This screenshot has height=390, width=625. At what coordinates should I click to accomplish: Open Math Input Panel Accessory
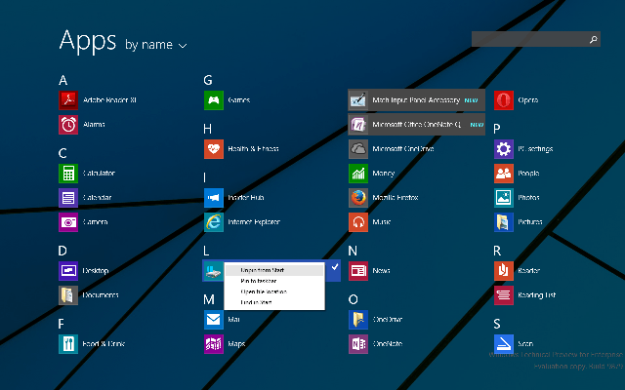click(417, 99)
